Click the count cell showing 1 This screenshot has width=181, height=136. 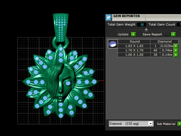click(x=155, y=46)
